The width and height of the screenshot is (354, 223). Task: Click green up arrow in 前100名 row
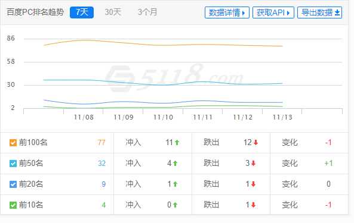coord(177,142)
